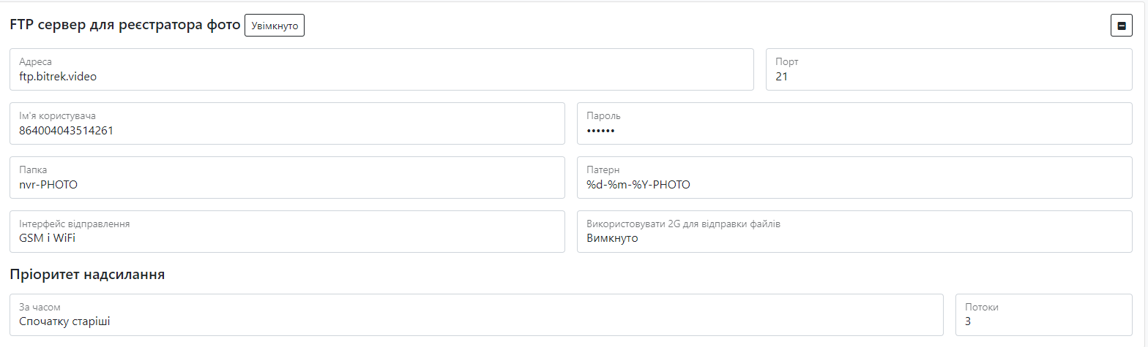This screenshot has width=1148, height=347.
Task: Collapse the FTP server section with minus icon
Action: point(1121,26)
